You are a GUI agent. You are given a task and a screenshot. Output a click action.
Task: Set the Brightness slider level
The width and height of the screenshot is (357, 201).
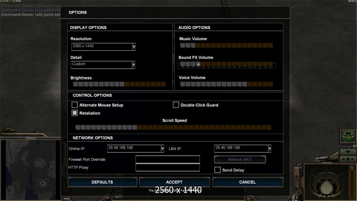coord(119,84)
